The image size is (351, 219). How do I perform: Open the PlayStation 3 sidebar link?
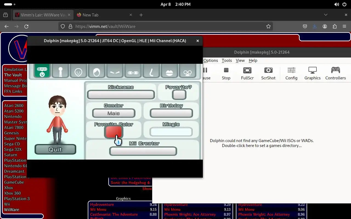pyautogui.click(x=17, y=198)
